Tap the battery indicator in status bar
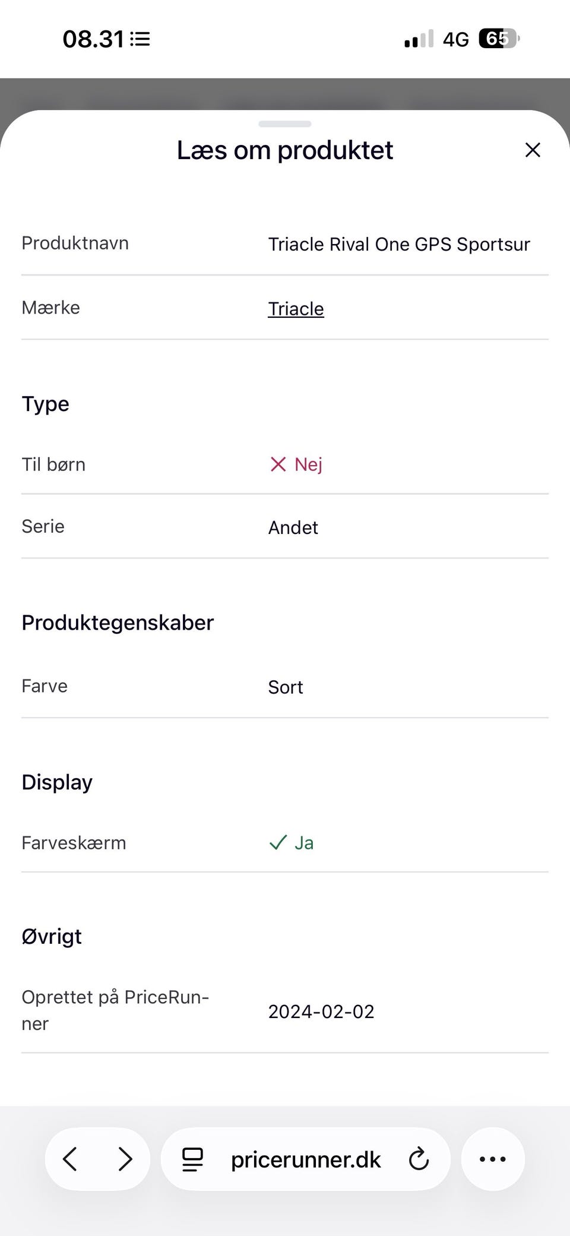Viewport: 570px width, 1236px height. click(499, 39)
